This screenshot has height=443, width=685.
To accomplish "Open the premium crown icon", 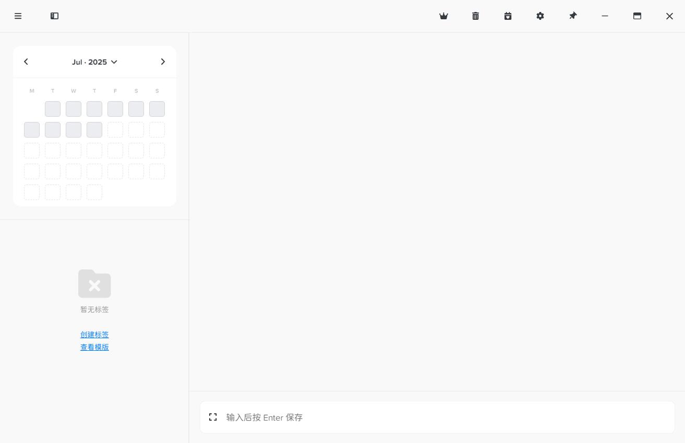I will [x=443, y=16].
